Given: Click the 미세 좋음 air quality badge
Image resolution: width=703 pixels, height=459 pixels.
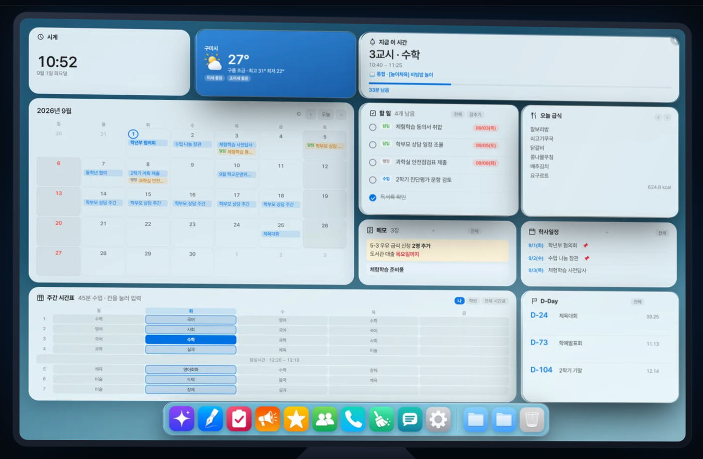Looking at the screenshot, I should pos(214,78).
